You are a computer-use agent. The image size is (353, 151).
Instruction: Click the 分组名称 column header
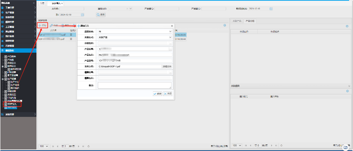pyautogui.click(x=244, y=32)
